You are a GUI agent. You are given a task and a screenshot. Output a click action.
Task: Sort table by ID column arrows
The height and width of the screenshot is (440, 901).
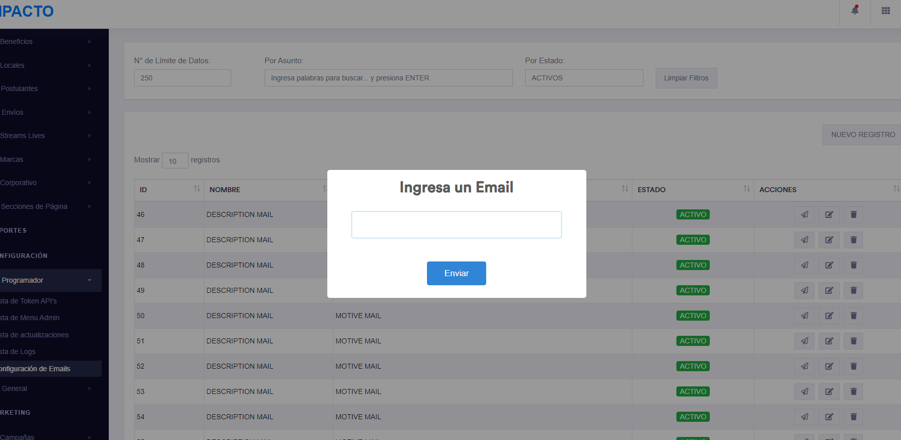[x=197, y=189]
